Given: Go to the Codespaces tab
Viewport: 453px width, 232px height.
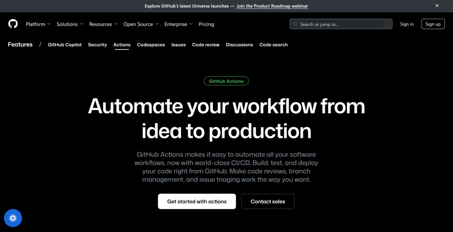Looking at the screenshot, I should point(151,45).
